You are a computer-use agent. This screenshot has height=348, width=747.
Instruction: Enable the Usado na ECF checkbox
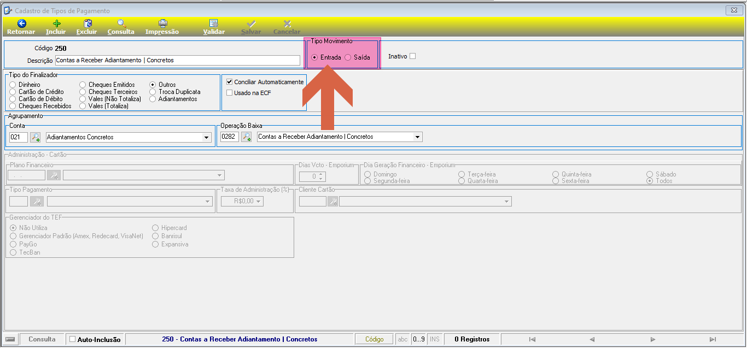tap(230, 92)
